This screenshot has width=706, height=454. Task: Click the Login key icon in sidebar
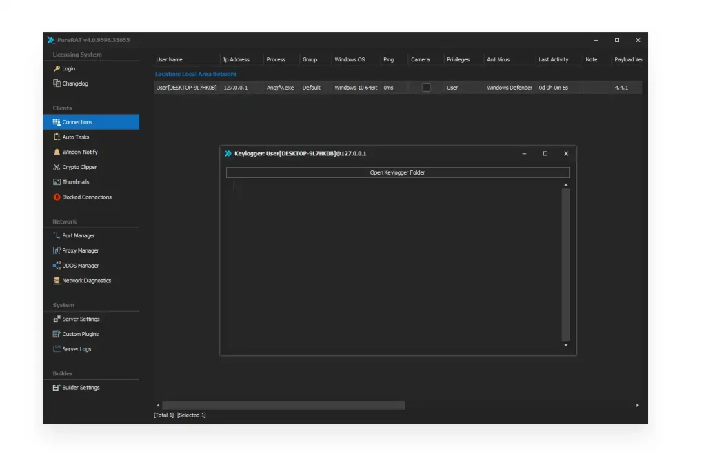(57, 69)
